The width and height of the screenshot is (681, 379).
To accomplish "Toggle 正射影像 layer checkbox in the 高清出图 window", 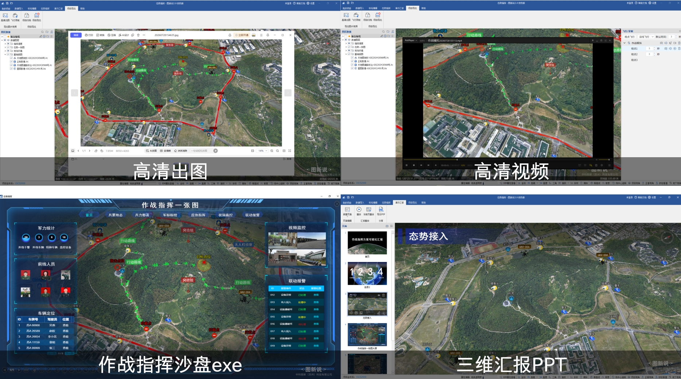I will tap(11, 62).
